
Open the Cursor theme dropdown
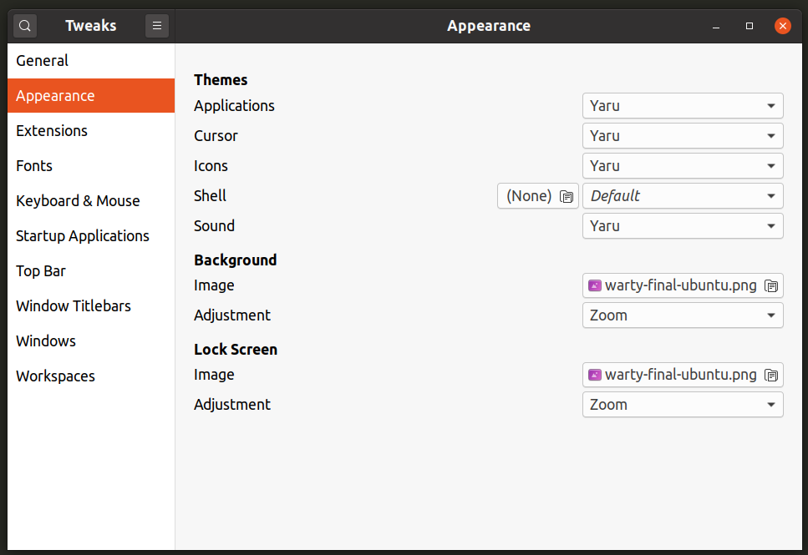683,136
